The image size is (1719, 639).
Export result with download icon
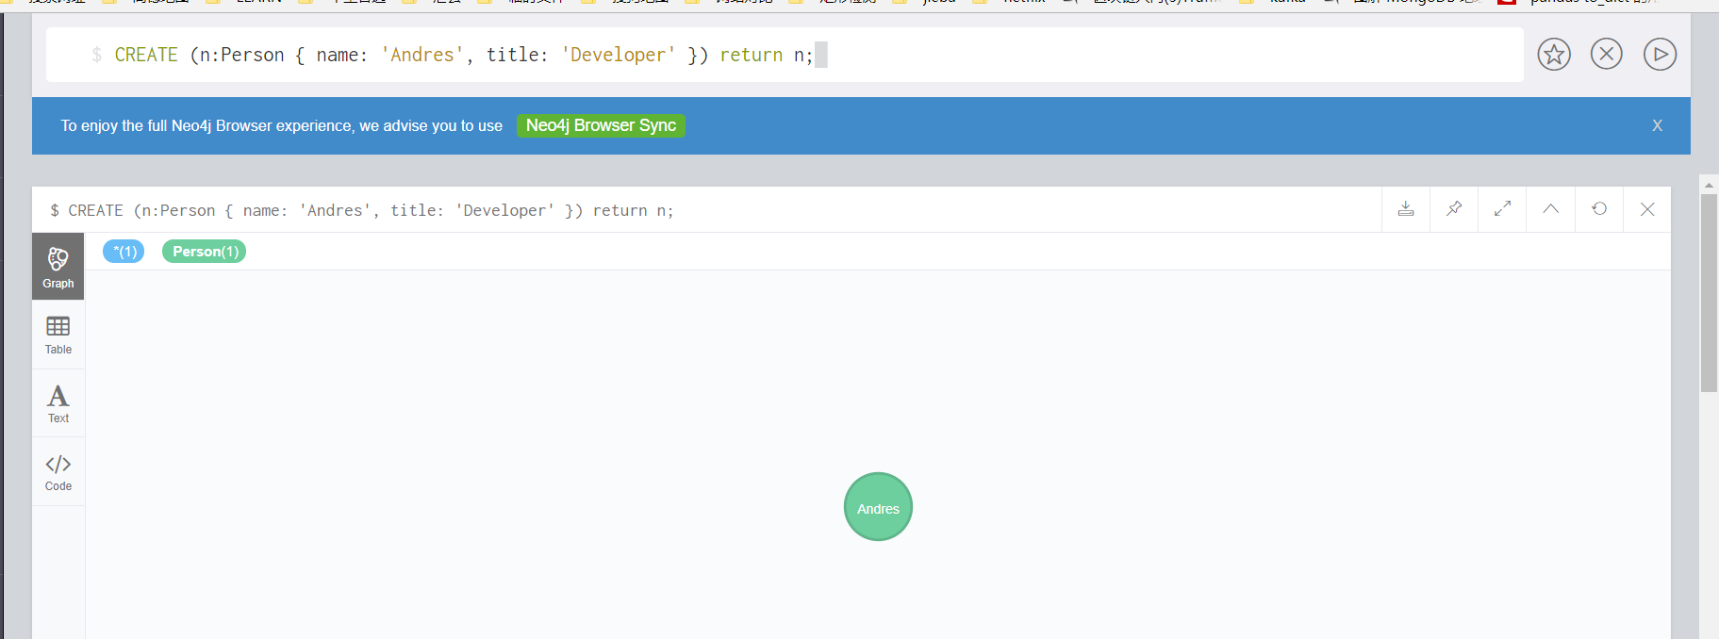(1406, 209)
